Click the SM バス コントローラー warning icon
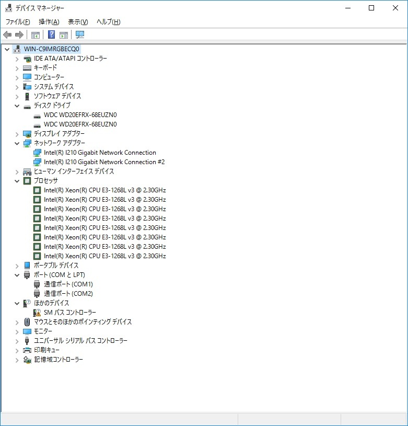 (x=37, y=313)
